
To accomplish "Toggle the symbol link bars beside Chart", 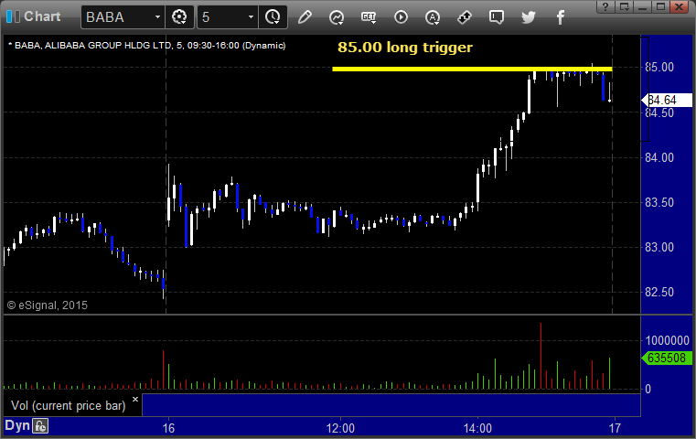I will 14,16.
